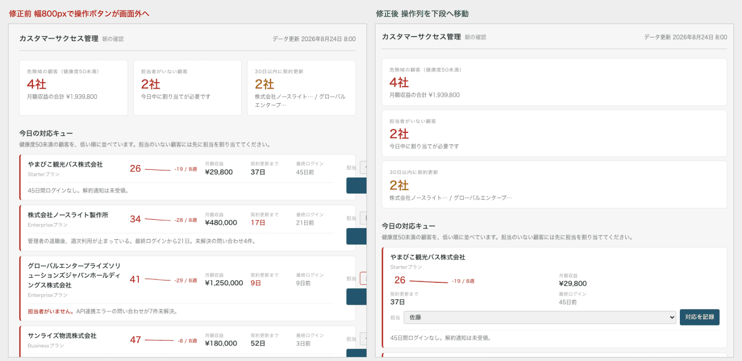The image size is (742, 361).
Task: Click the ¥180,000 monthly revenue value
Action: coord(221,343)
